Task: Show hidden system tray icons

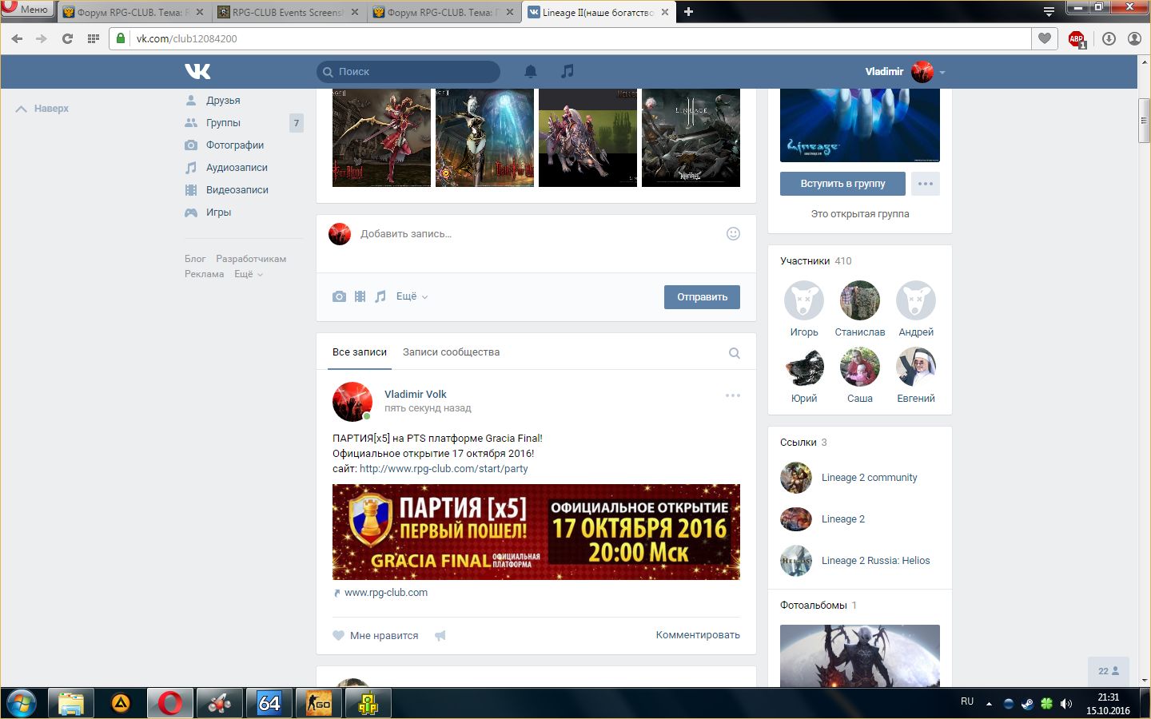Action: [x=989, y=704]
